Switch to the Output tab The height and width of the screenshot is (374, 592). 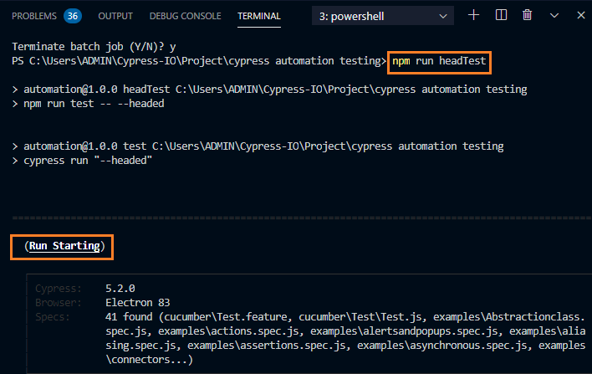(x=115, y=16)
